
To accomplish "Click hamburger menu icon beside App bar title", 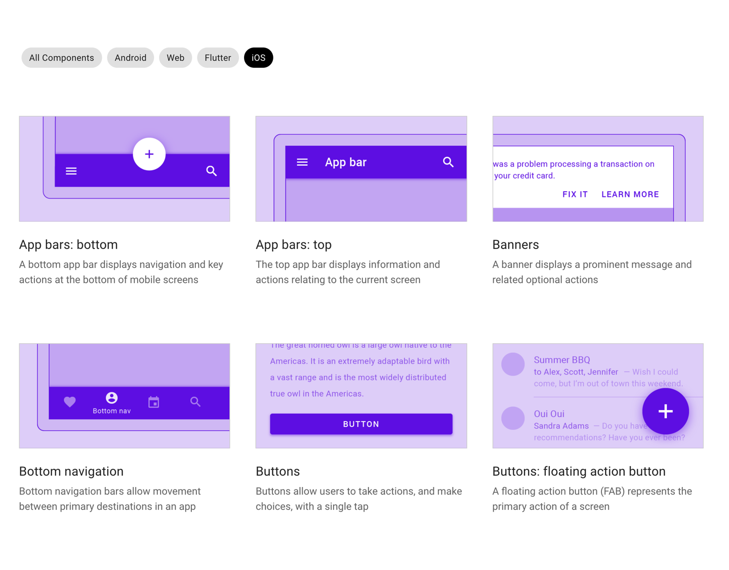I will pos(302,162).
